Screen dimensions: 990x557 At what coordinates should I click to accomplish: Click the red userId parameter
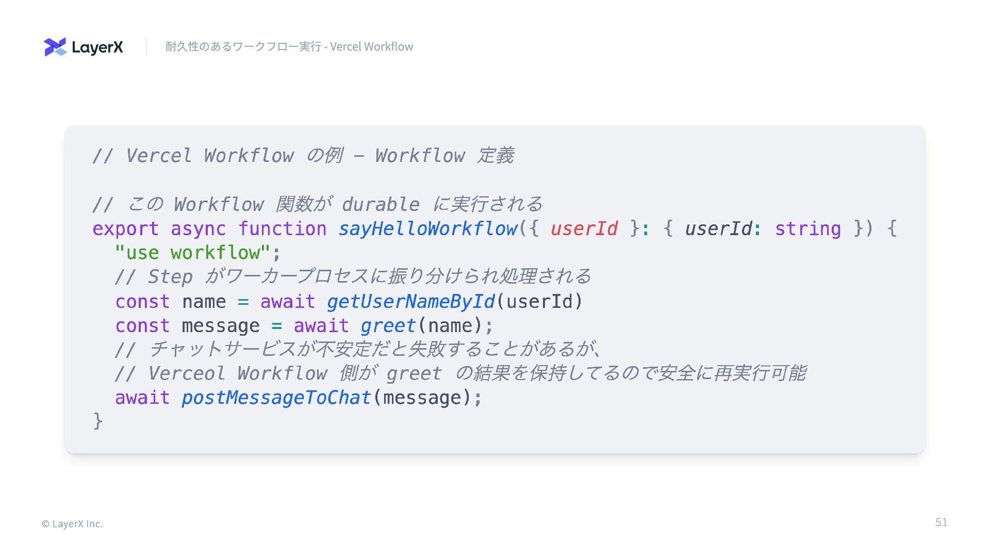pos(584,228)
